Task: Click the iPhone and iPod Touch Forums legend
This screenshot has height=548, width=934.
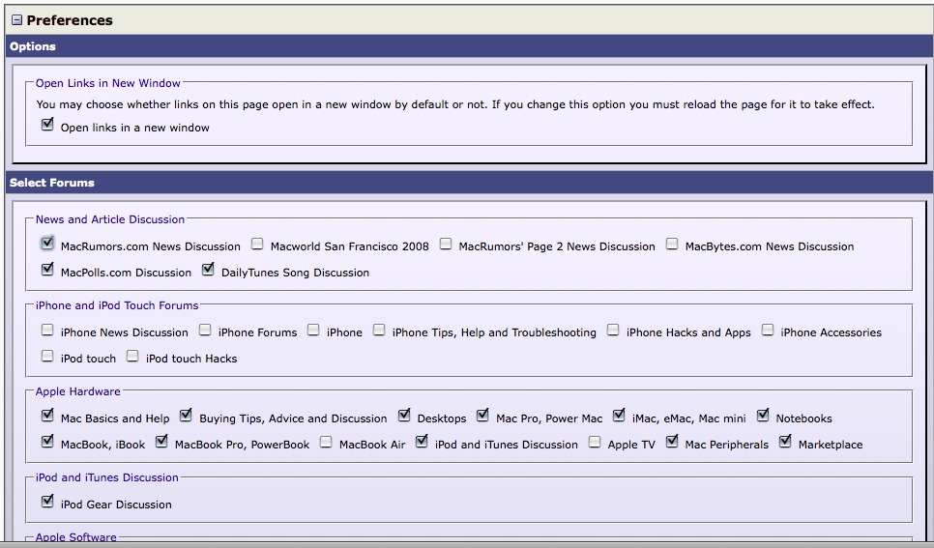Action: (x=117, y=305)
